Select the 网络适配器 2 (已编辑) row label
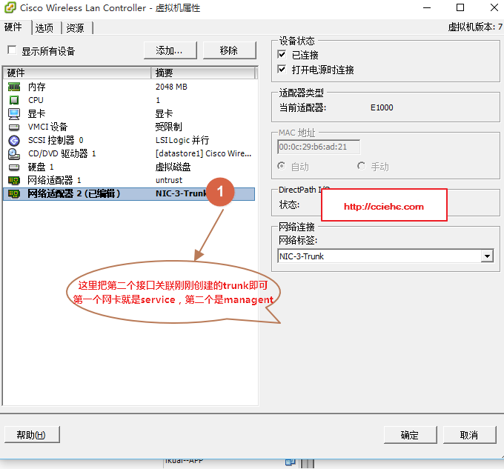Image resolution: width=504 pixels, height=469 pixels. pyautogui.click(x=74, y=193)
